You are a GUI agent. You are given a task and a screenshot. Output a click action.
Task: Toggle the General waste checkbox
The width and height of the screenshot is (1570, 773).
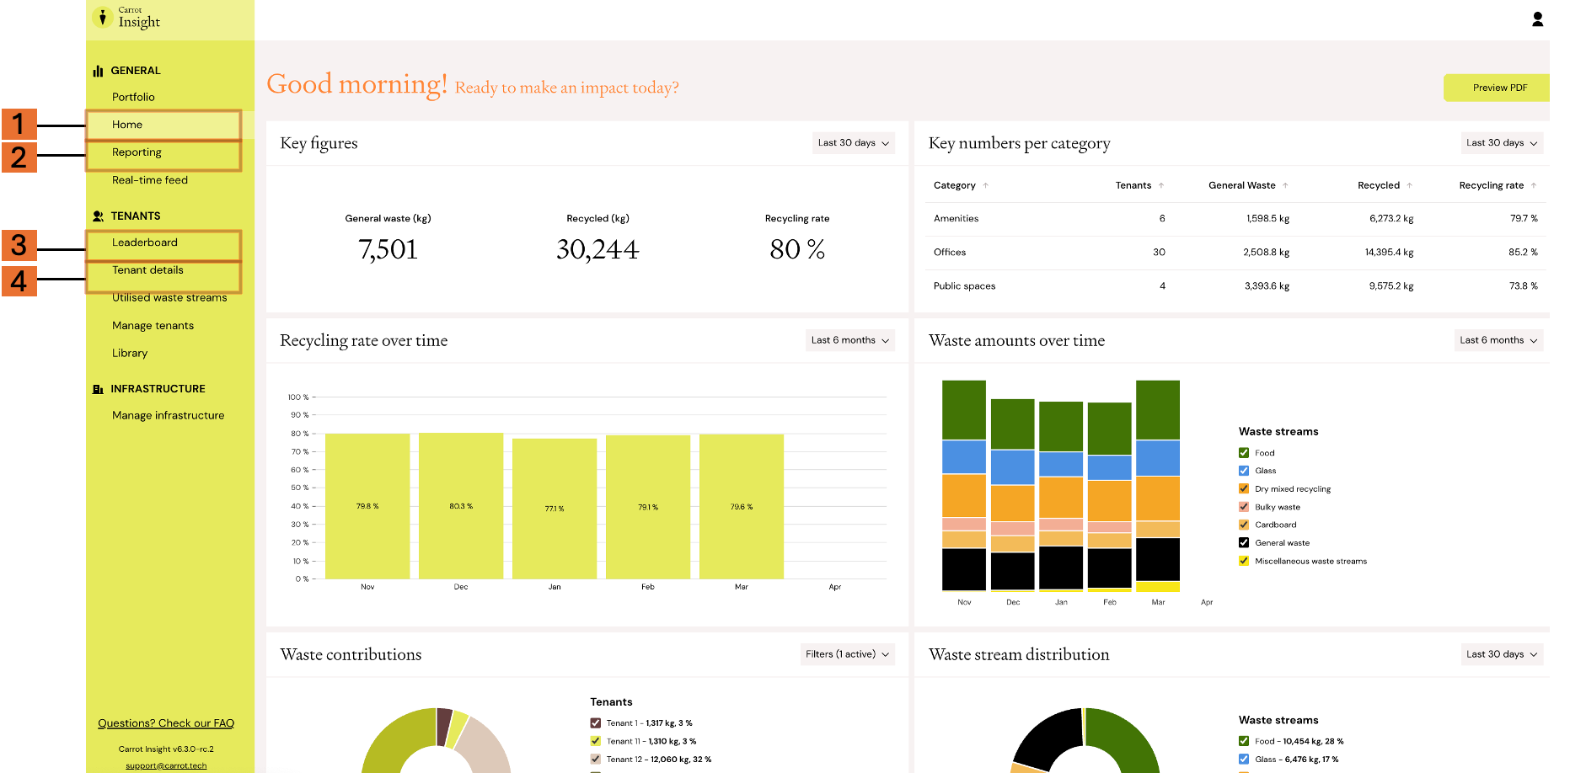pyautogui.click(x=1244, y=543)
